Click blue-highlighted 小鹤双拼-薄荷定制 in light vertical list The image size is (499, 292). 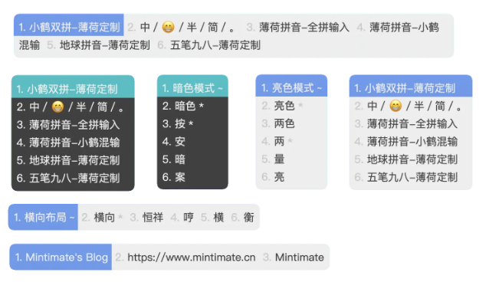[x=411, y=86]
